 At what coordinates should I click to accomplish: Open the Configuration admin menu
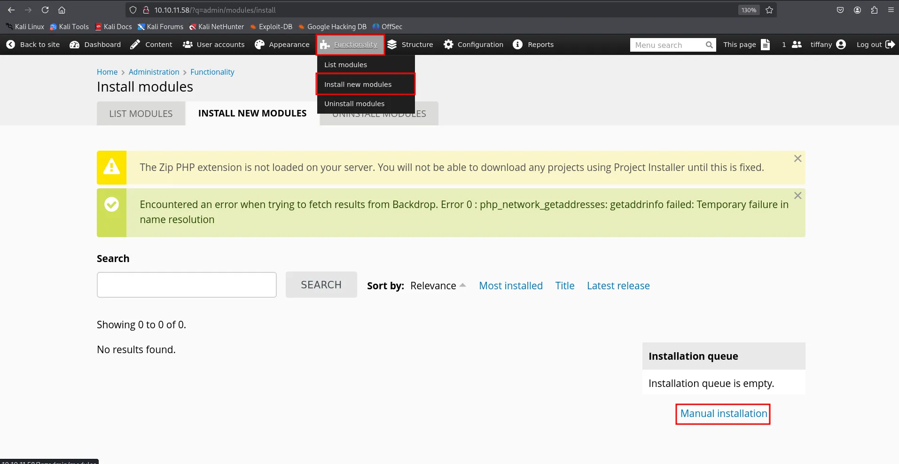click(474, 45)
